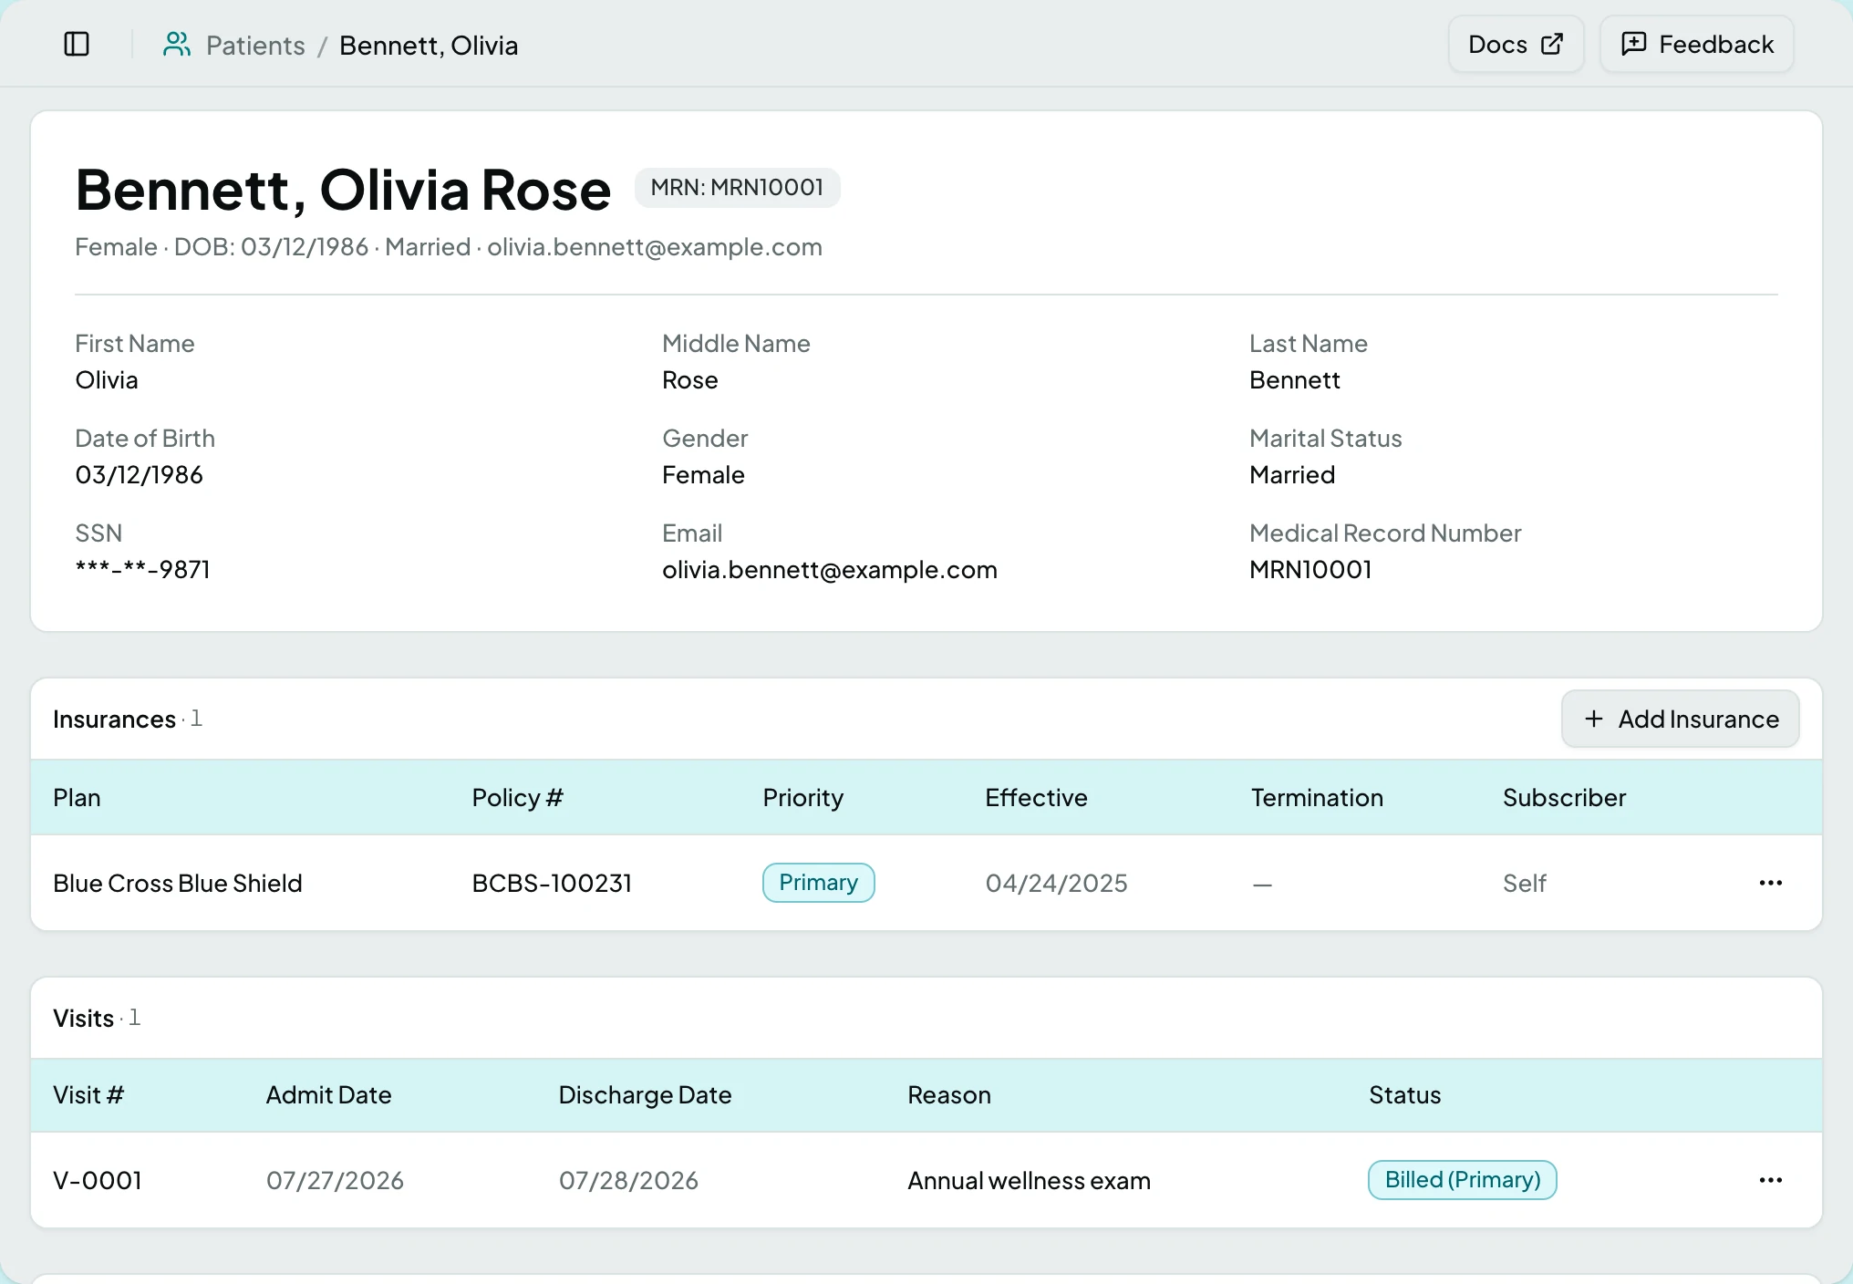Click the Bennett, Olivia Rose heading
Viewport: 1853px width, 1284px height.
(x=343, y=190)
